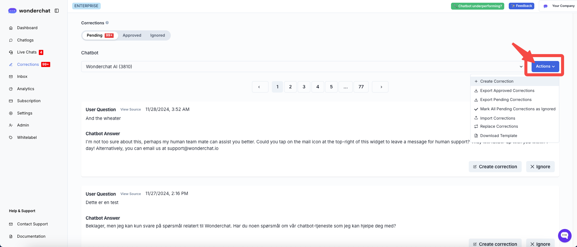Click the Corrections help info icon
The height and width of the screenshot is (247, 577).
(107, 23)
